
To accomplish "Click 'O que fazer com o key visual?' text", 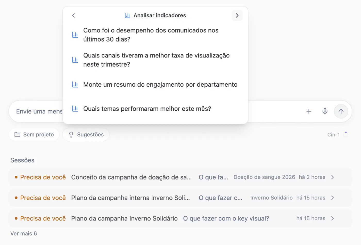I will pos(226,218).
